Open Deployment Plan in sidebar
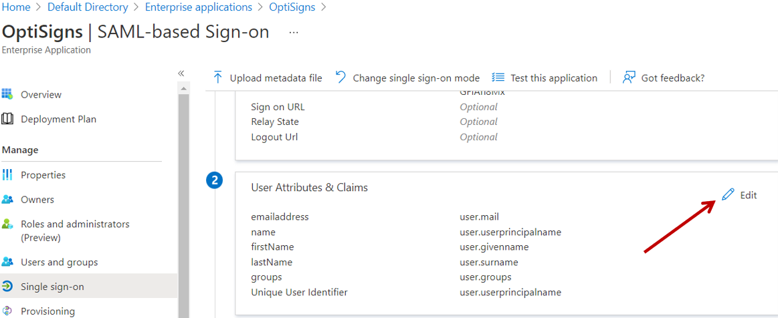 click(x=59, y=120)
